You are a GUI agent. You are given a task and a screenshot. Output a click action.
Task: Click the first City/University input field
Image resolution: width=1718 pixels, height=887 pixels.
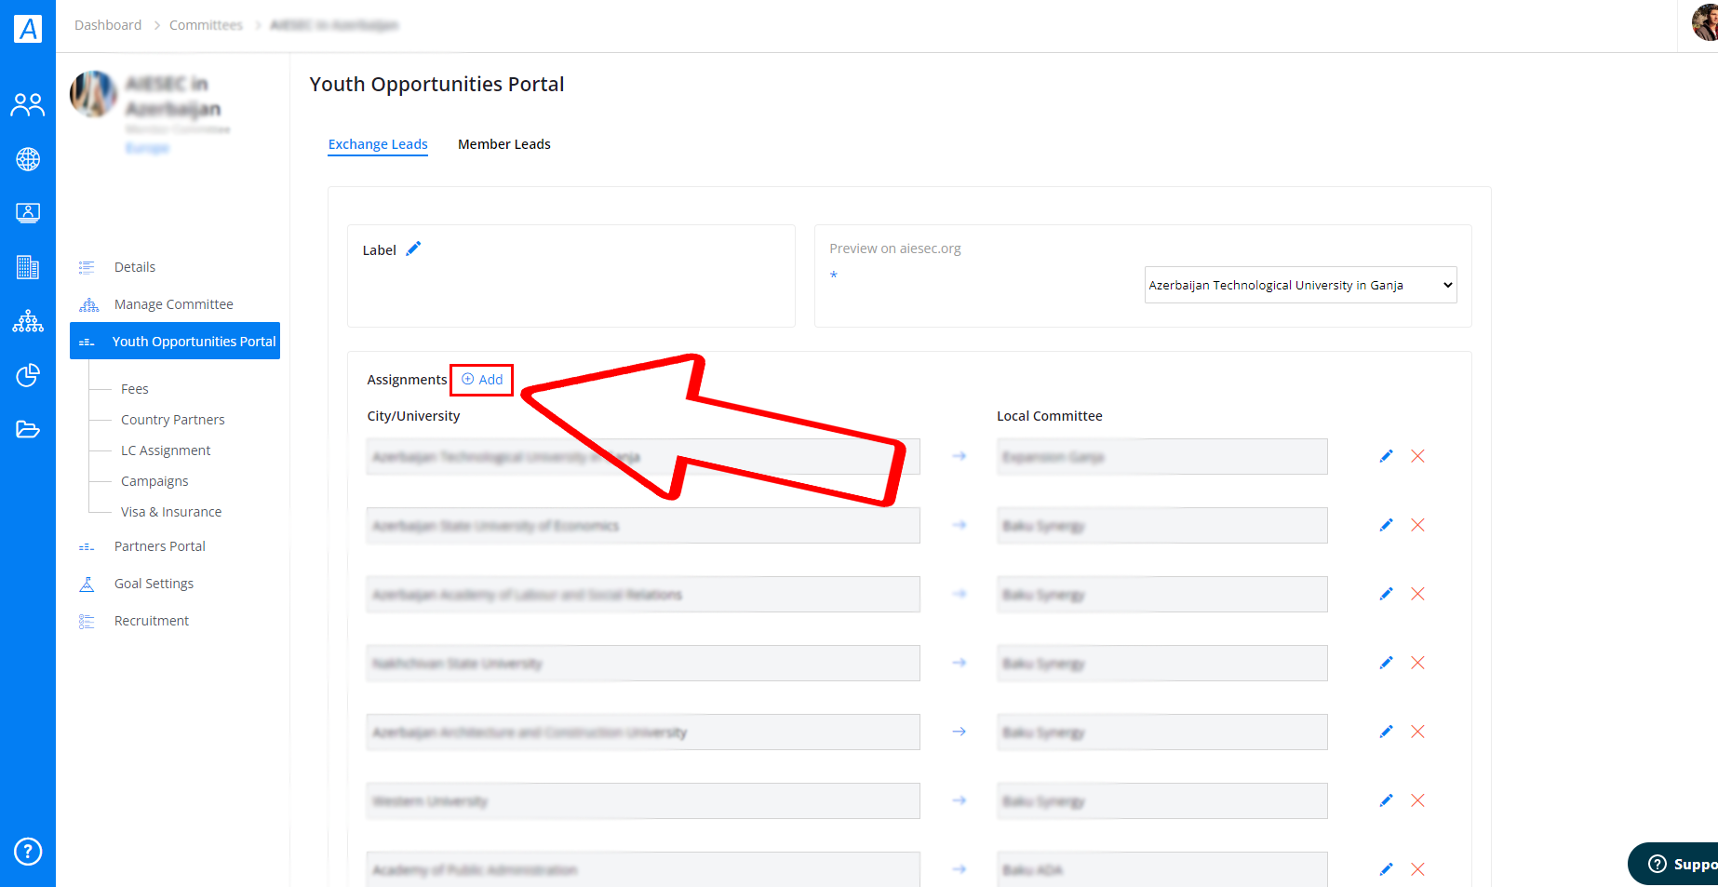(x=643, y=457)
